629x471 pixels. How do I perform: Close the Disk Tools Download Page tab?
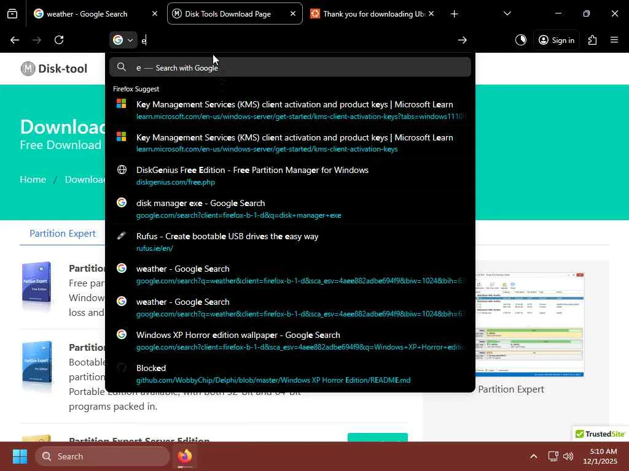[x=293, y=13]
